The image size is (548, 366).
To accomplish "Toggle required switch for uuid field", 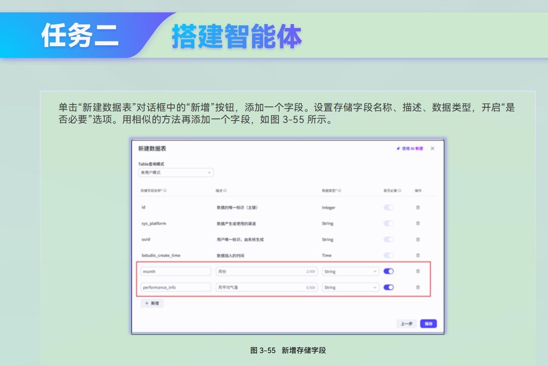I will point(388,239).
